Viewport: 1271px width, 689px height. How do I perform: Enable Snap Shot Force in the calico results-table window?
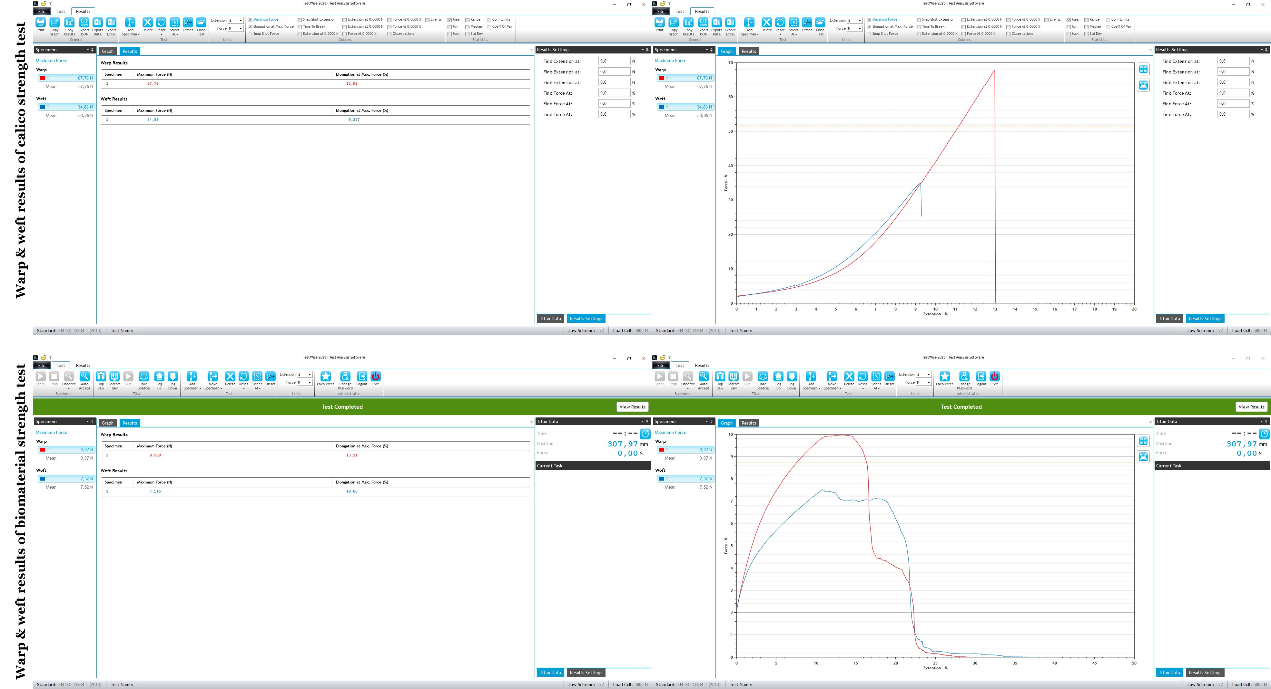[x=250, y=34]
